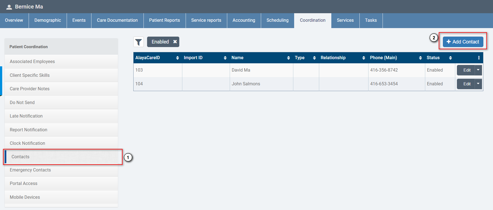
Task: Open column options vertical dots menu
Action: click(x=479, y=58)
